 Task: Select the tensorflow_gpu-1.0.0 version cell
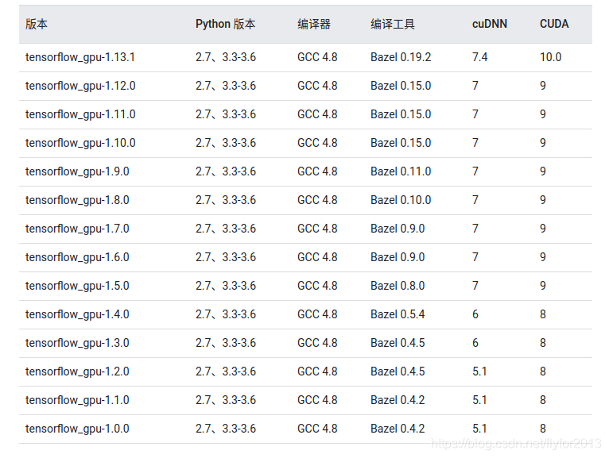77,429
